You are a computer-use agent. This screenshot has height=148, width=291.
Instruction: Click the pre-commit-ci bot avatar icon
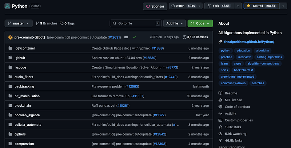(10, 37)
